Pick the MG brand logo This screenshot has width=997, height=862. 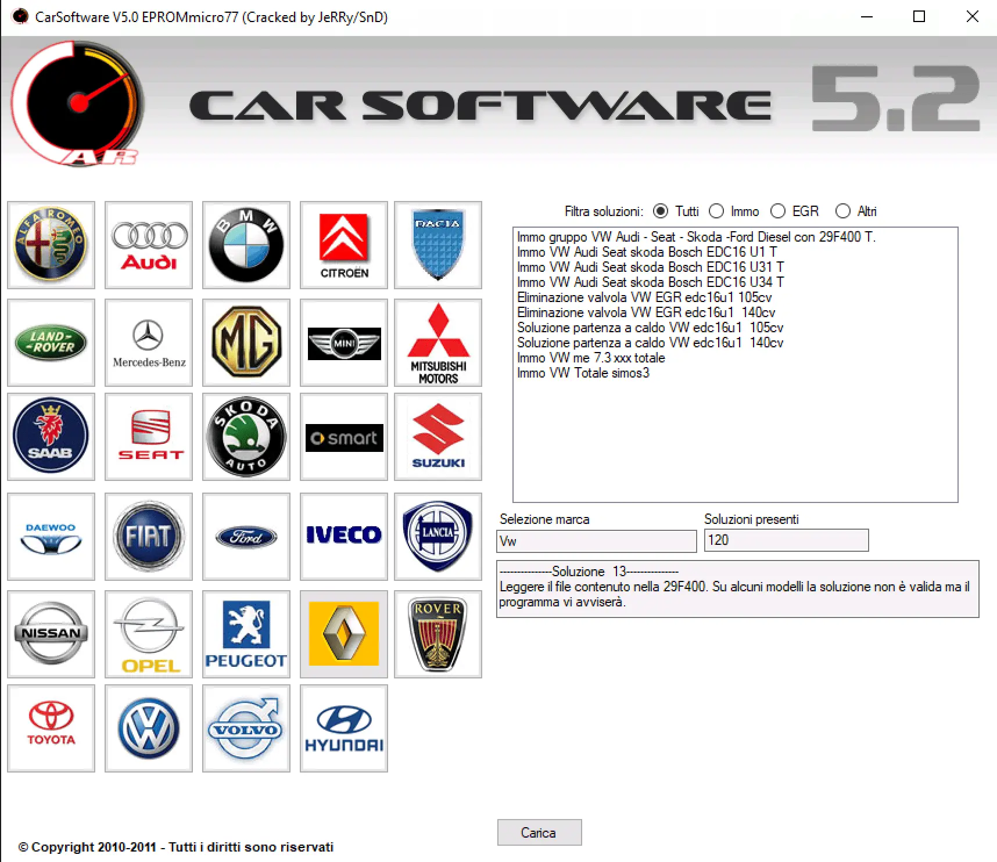[x=246, y=342]
